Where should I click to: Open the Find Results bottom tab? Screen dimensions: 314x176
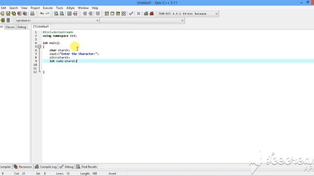pos(86,167)
